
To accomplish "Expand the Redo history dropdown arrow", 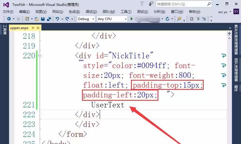I will (x=72, y=19).
